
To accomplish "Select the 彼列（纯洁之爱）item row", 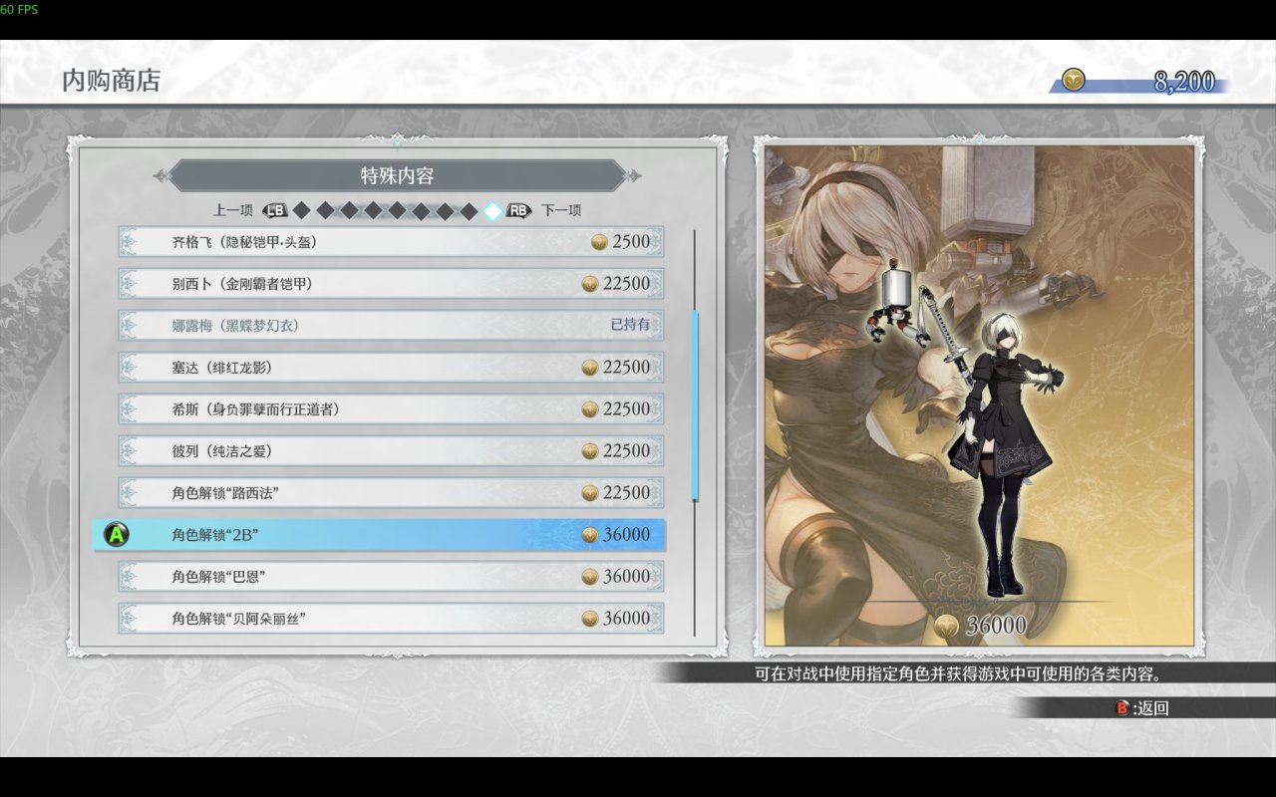I will 391,451.
